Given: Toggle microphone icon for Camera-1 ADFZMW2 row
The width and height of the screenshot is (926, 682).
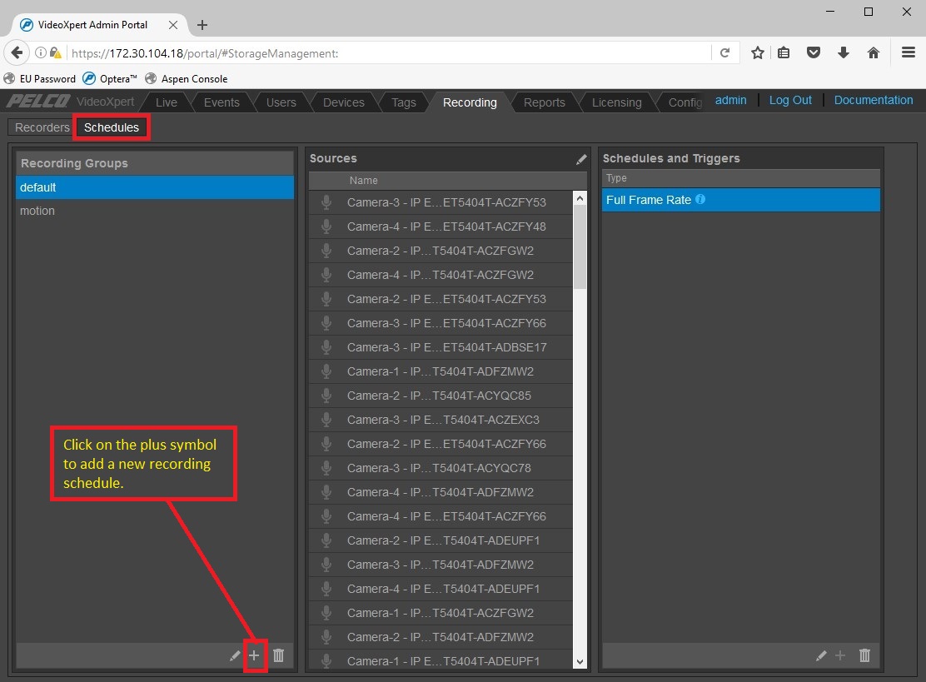Looking at the screenshot, I should [326, 371].
